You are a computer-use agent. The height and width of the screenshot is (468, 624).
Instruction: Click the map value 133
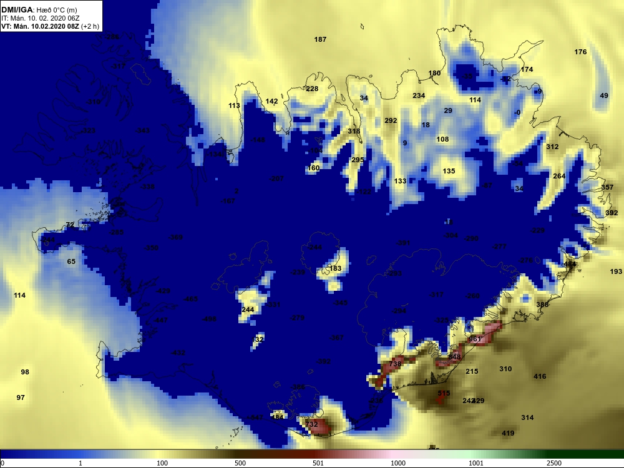[401, 181]
